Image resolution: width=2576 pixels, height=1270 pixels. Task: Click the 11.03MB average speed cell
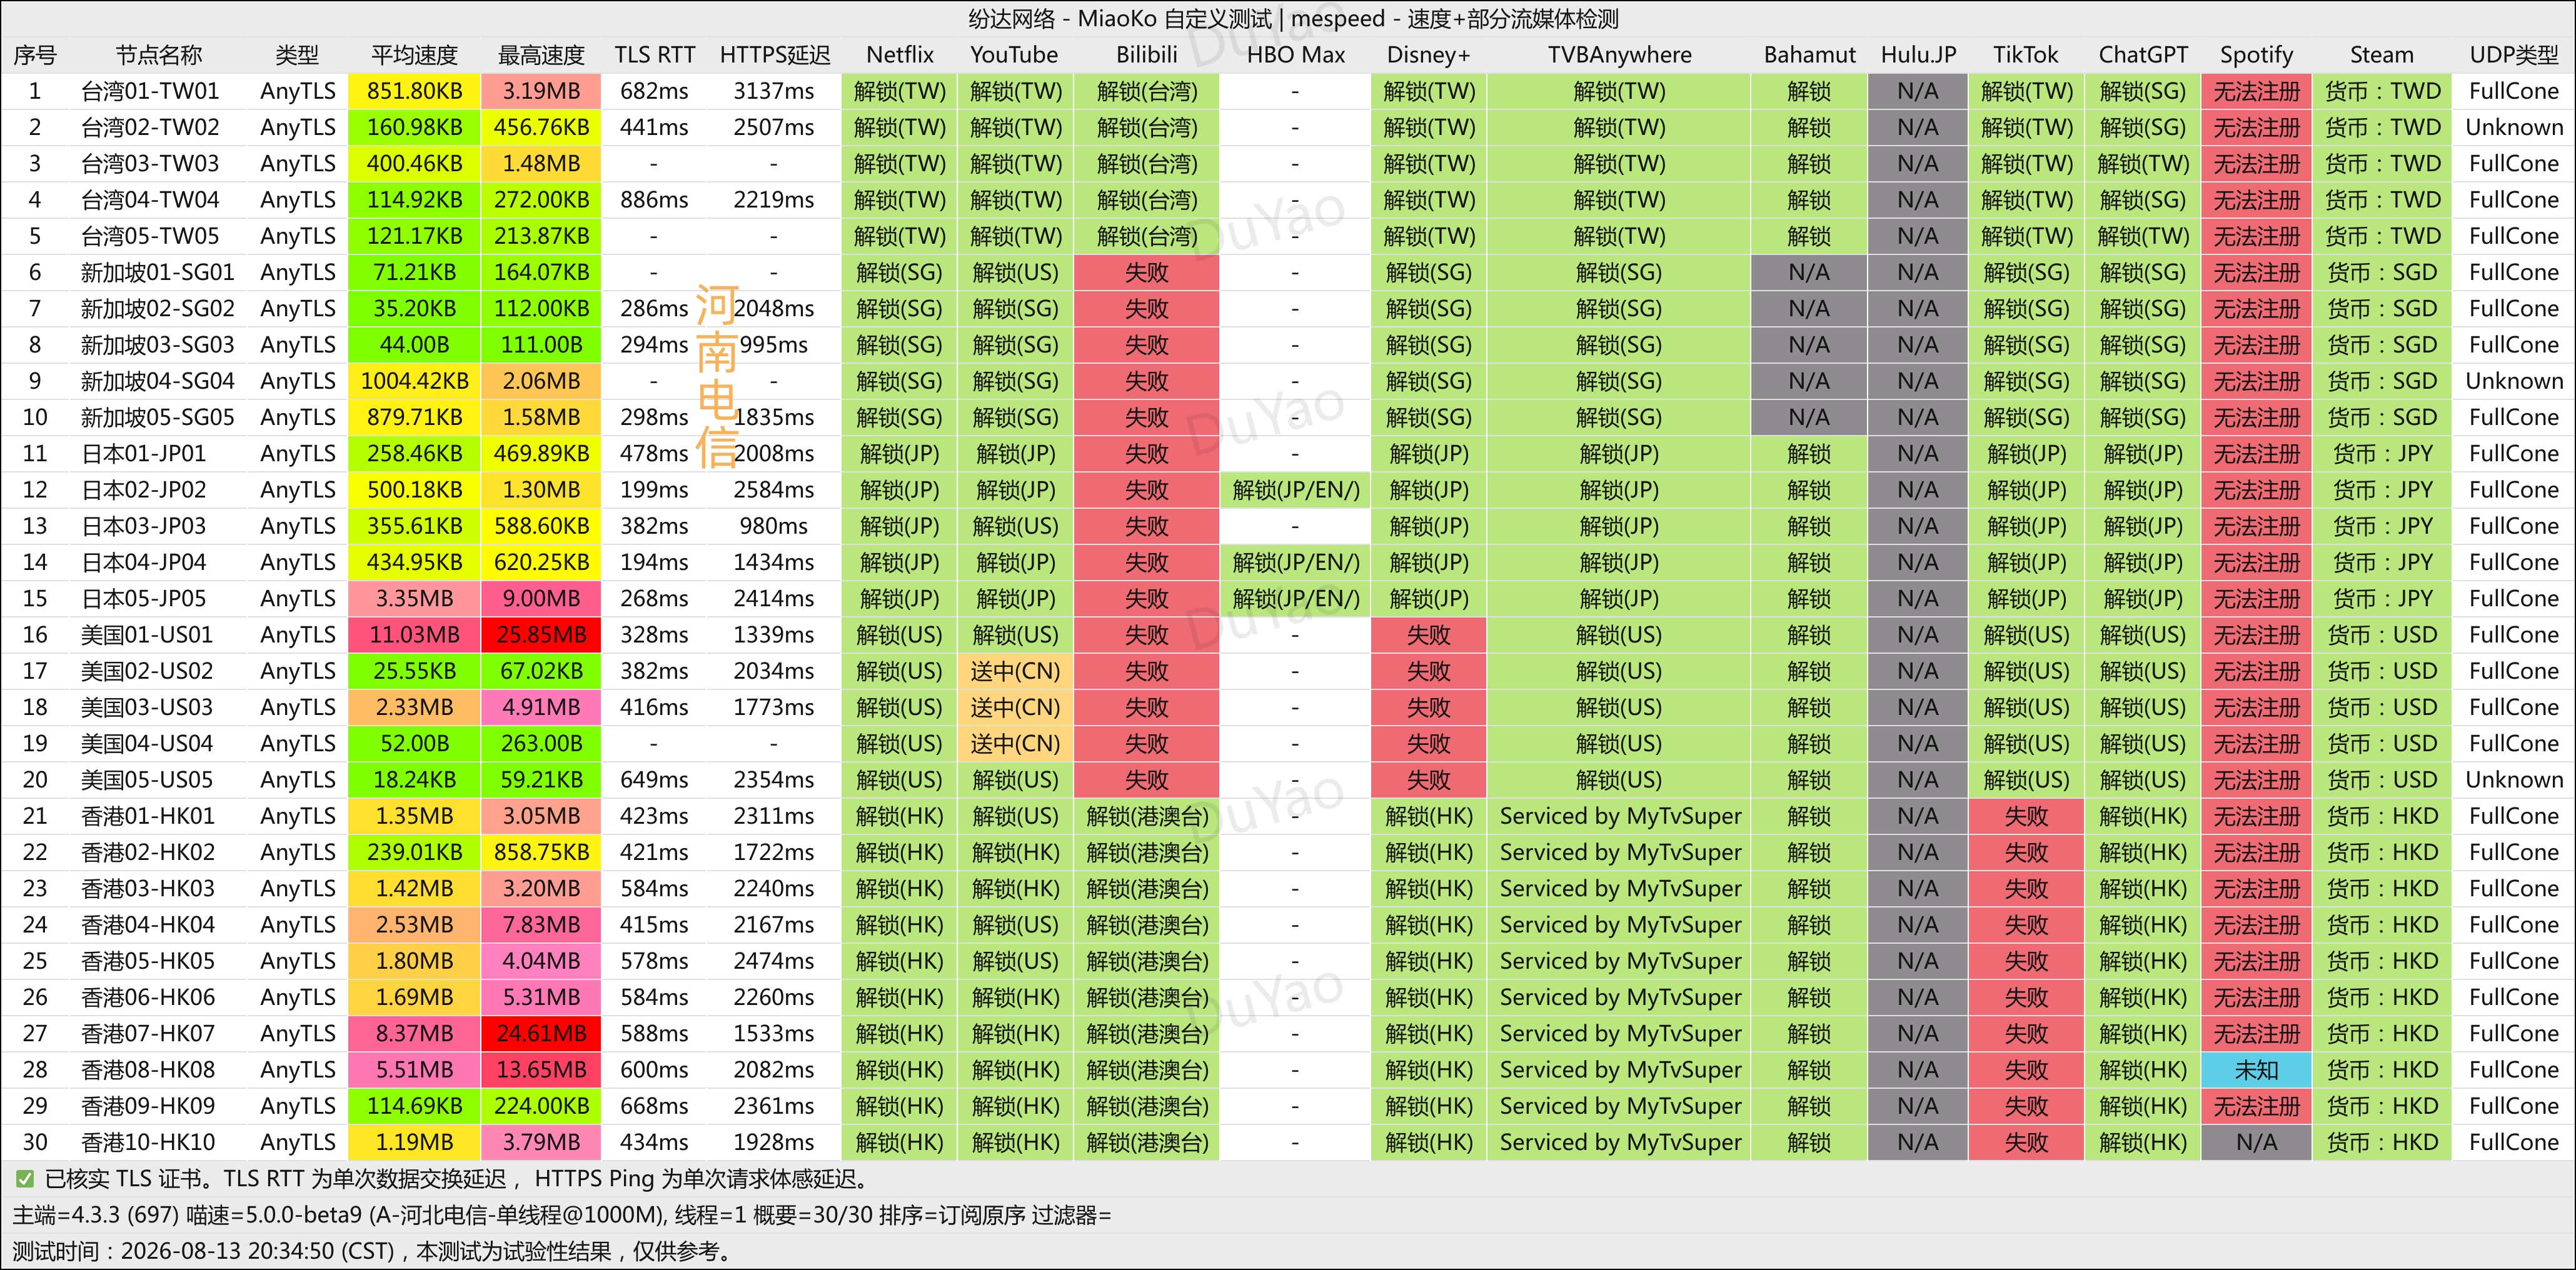[x=414, y=635]
